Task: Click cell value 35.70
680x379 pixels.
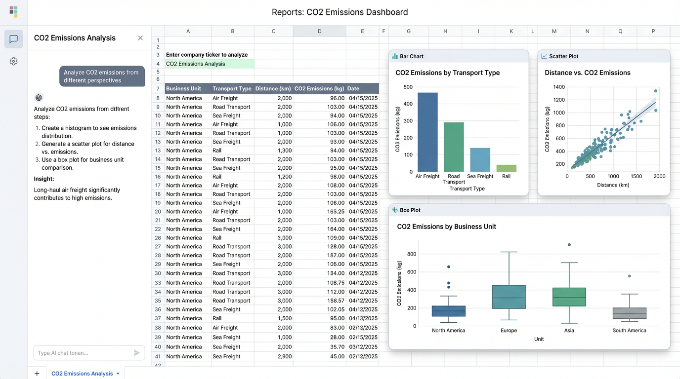Action: click(319, 347)
